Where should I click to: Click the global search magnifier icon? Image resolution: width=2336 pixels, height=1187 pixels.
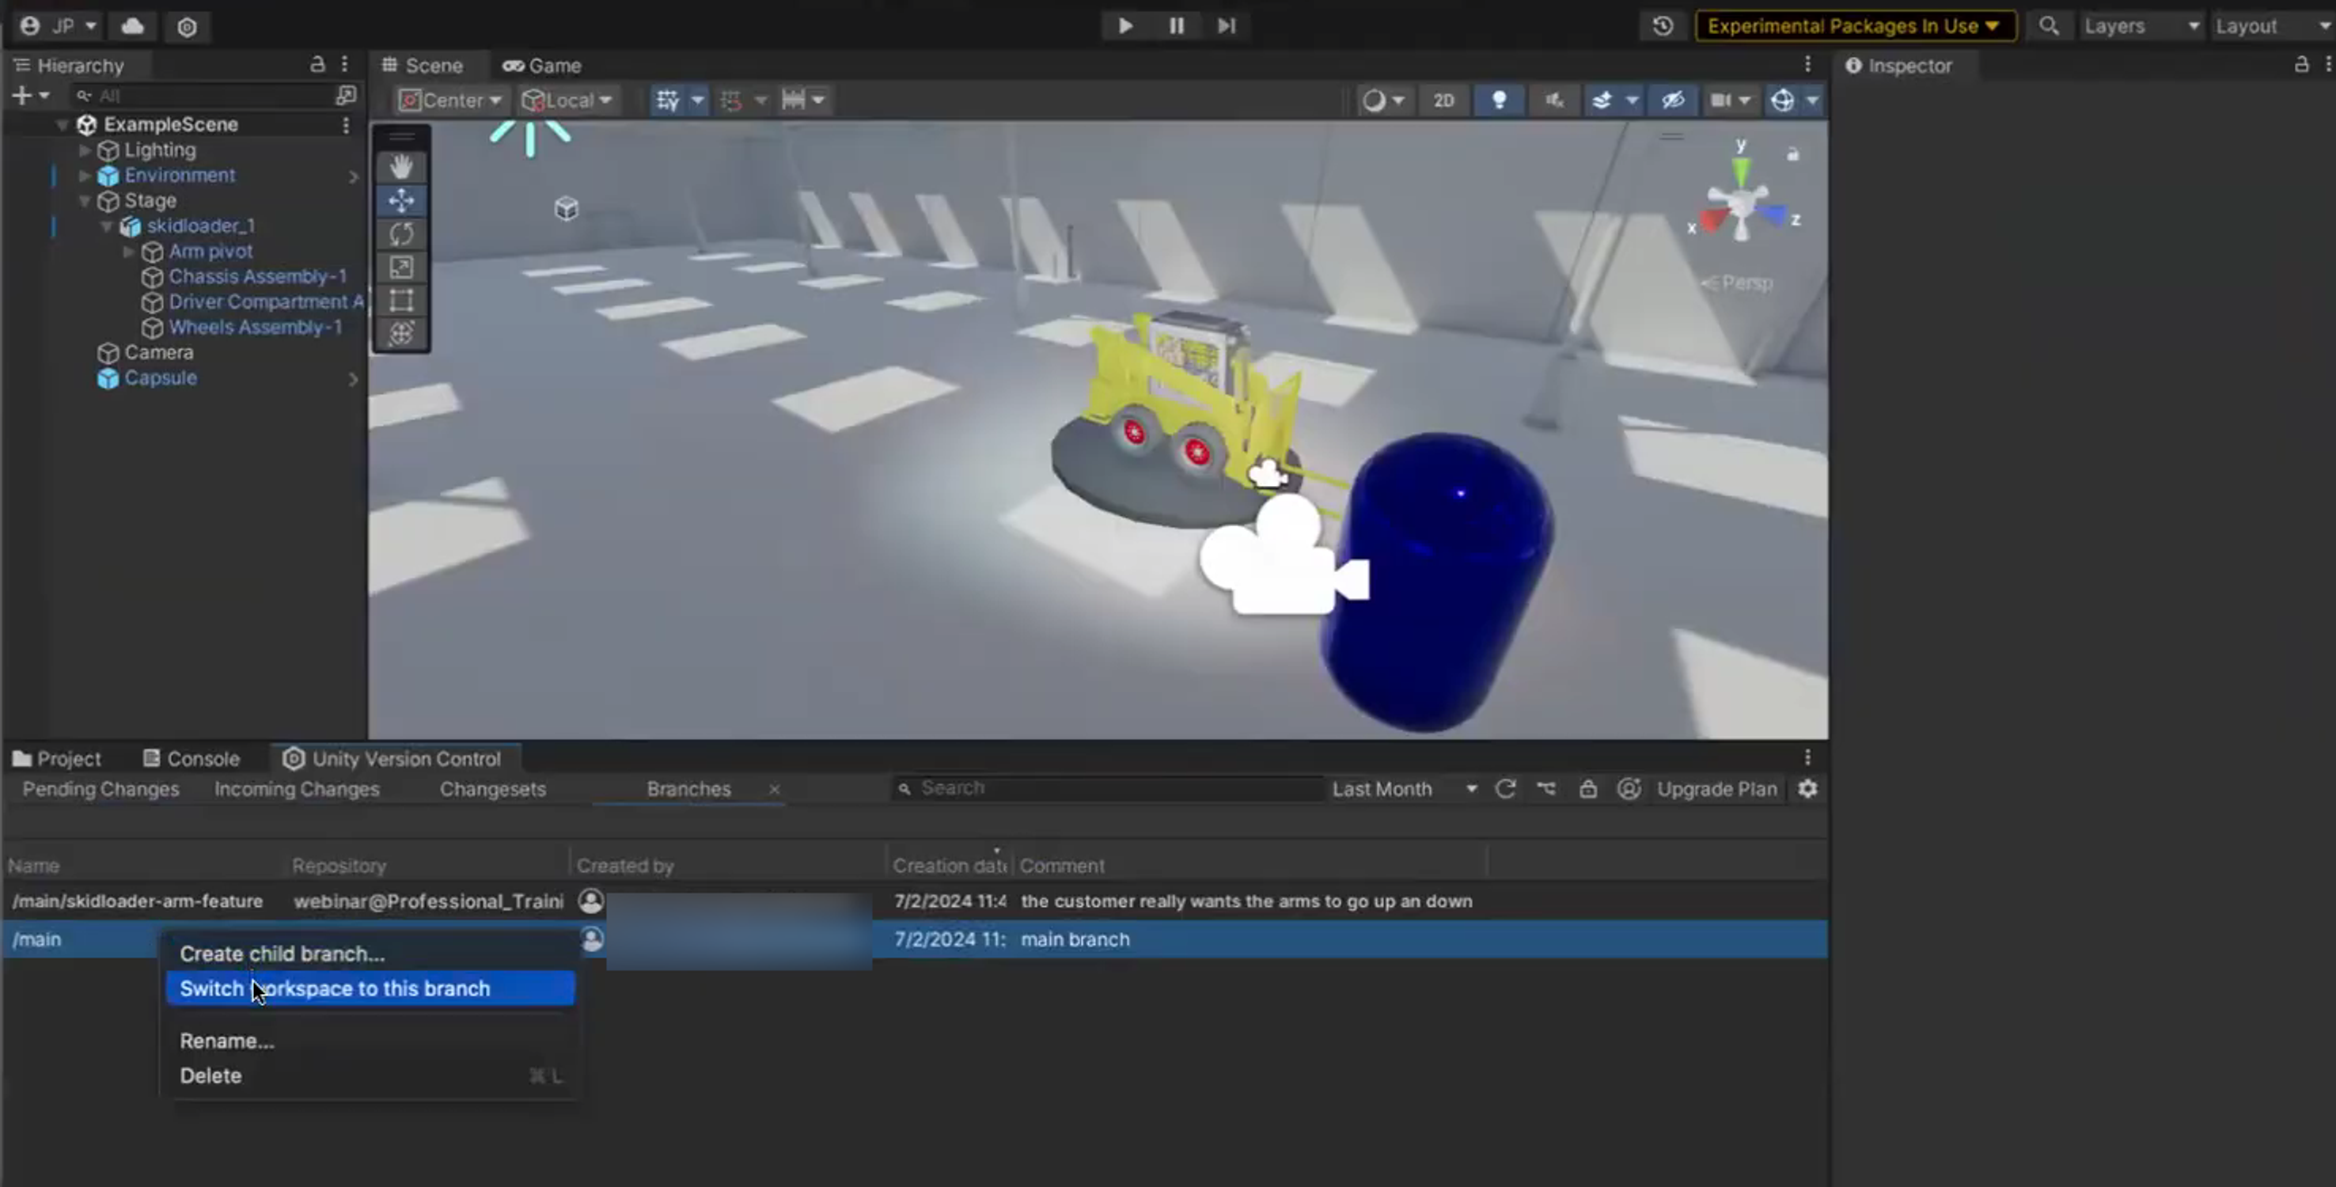click(x=2049, y=25)
